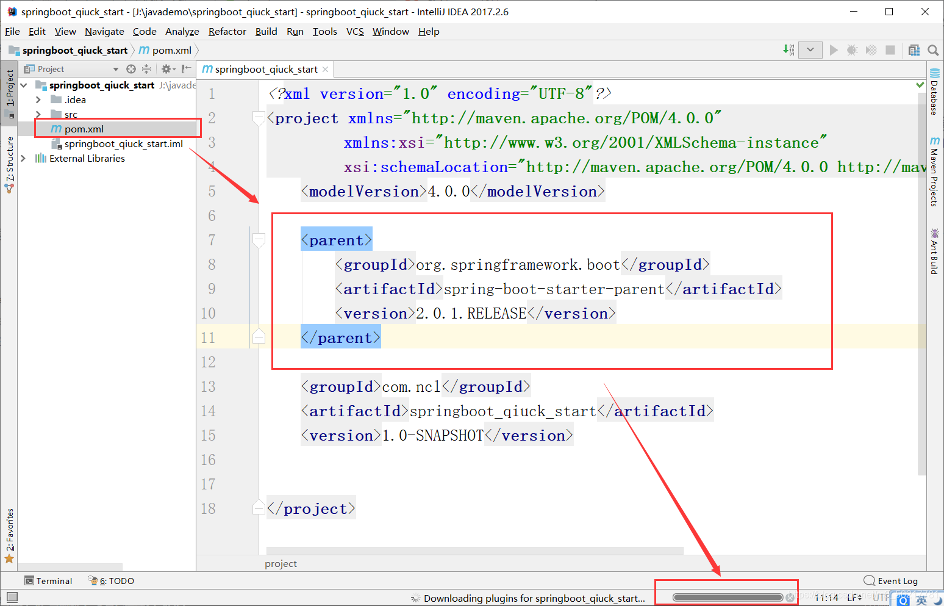Viewport: 944px width, 606px height.
Task: Toggle the Ant Build tool window tab
Action: click(934, 251)
